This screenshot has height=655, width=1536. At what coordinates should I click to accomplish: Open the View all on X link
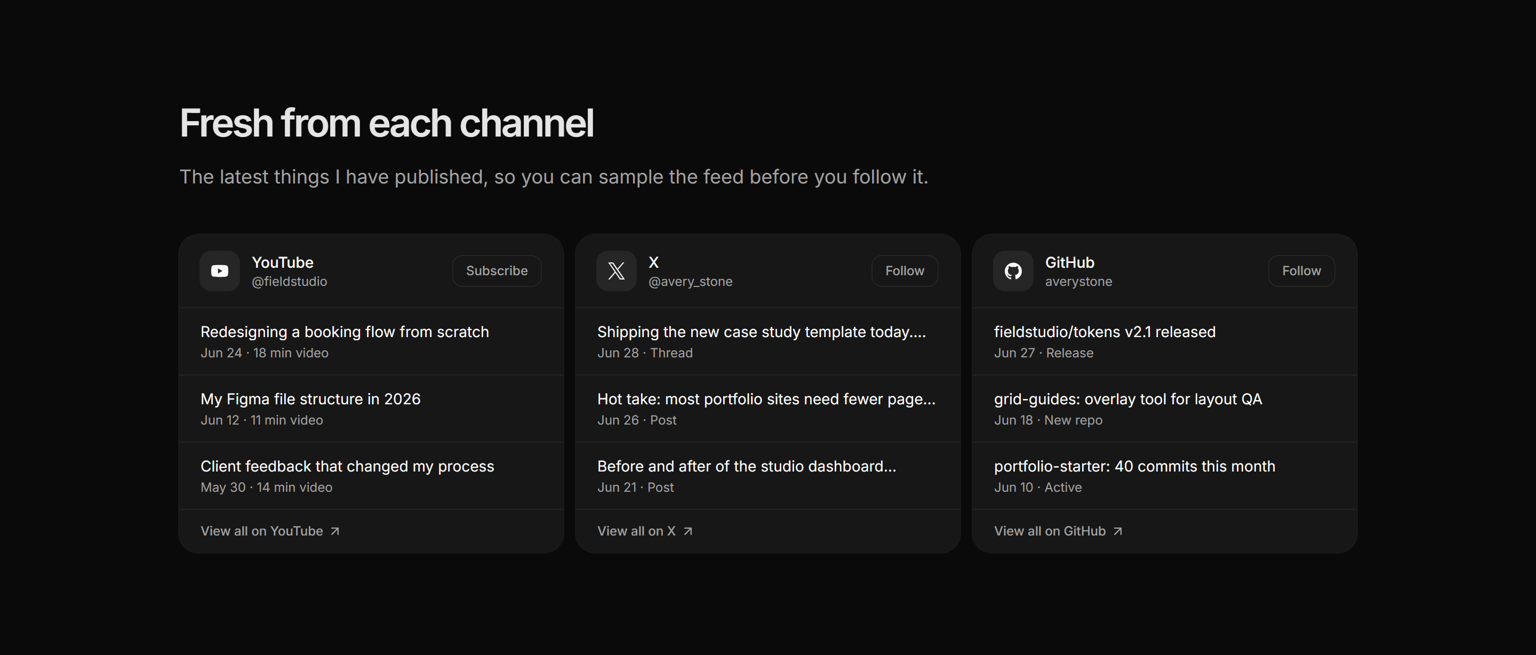pyautogui.click(x=645, y=531)
